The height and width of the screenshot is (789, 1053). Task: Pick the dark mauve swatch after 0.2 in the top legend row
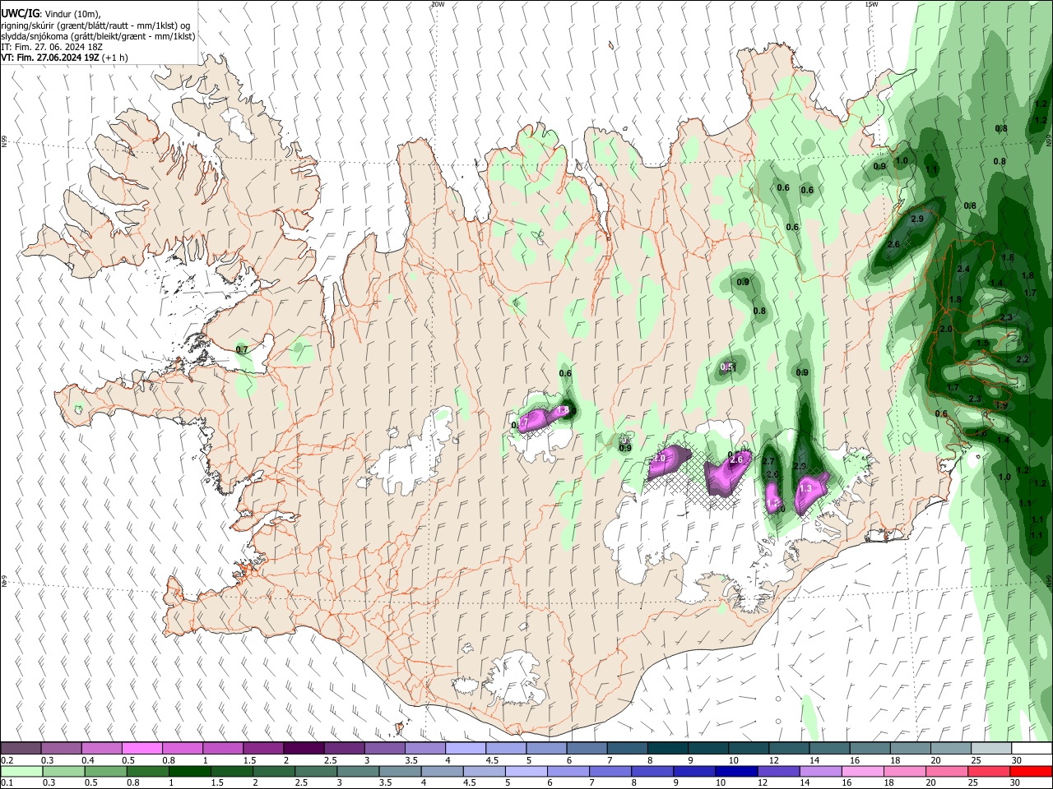(x=21, y=748)
